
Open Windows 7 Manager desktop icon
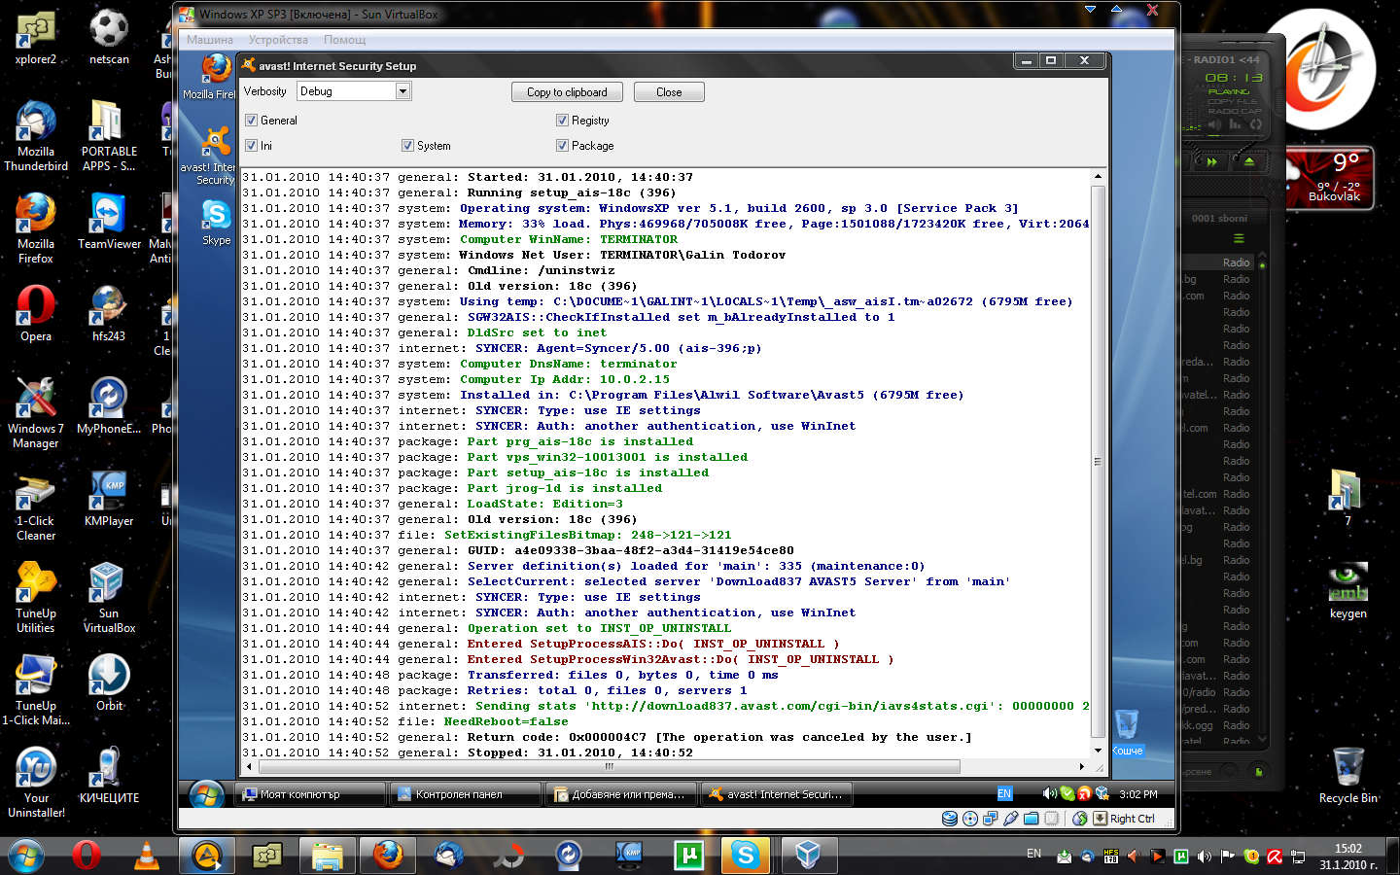pyautogui.click(x=36, y=413)
